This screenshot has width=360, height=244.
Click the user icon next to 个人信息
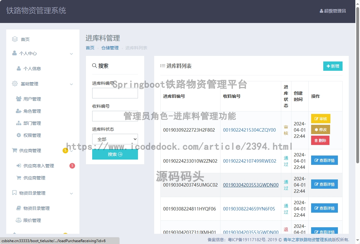(x=19, y=69)
